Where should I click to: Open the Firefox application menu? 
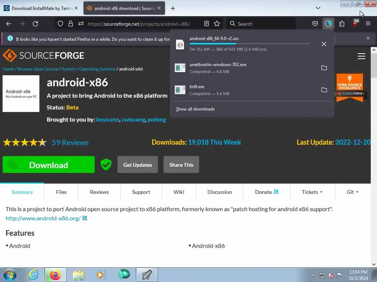pyautogui.click(x=368, y=24)
